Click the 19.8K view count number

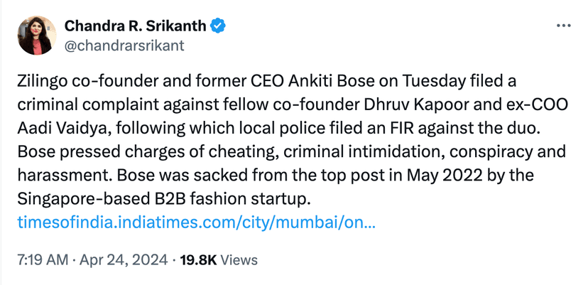(x=199, y=260)
